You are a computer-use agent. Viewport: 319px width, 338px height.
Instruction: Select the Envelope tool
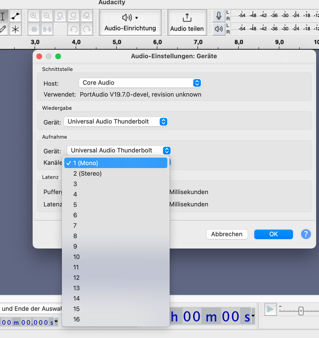15,16
